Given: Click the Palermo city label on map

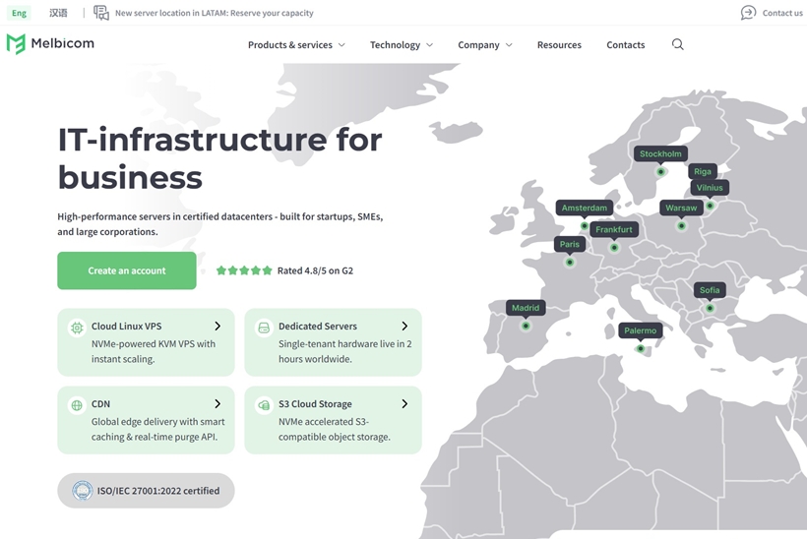Looking at the screenshot, I should pyautogui.click(x=641, y=330).
